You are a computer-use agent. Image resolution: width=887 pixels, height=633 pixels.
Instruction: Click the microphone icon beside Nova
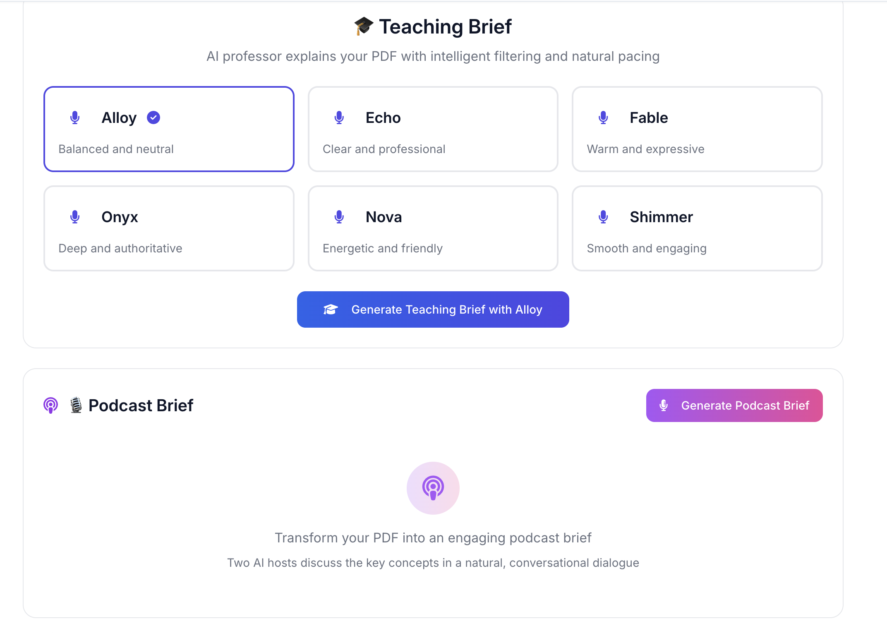tap(339, 217)
